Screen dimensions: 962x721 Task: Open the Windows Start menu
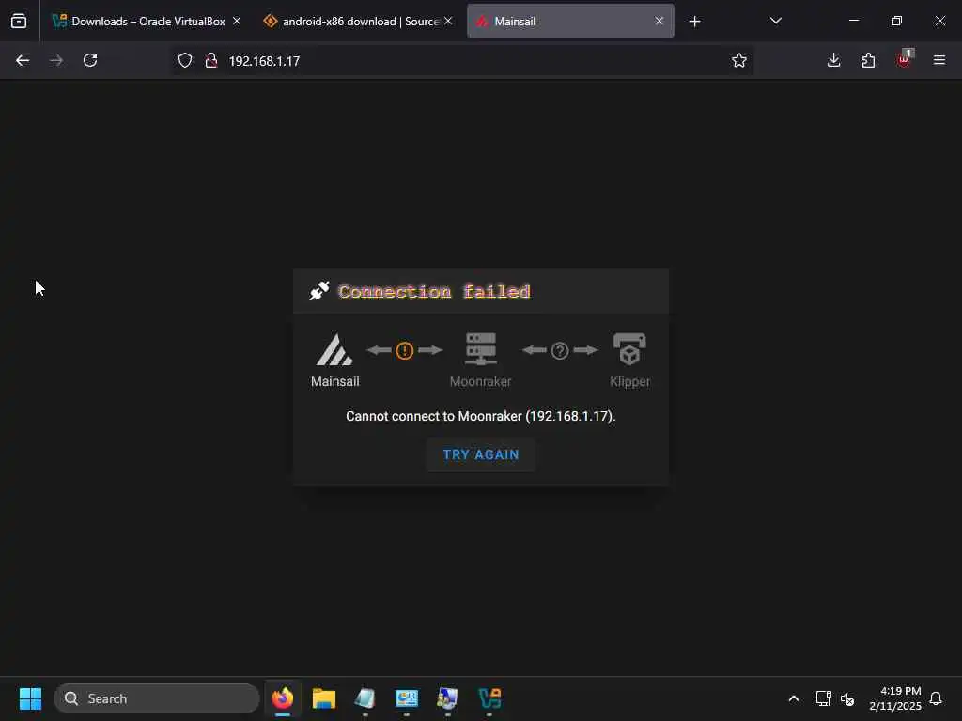click(x=30, y=698)
